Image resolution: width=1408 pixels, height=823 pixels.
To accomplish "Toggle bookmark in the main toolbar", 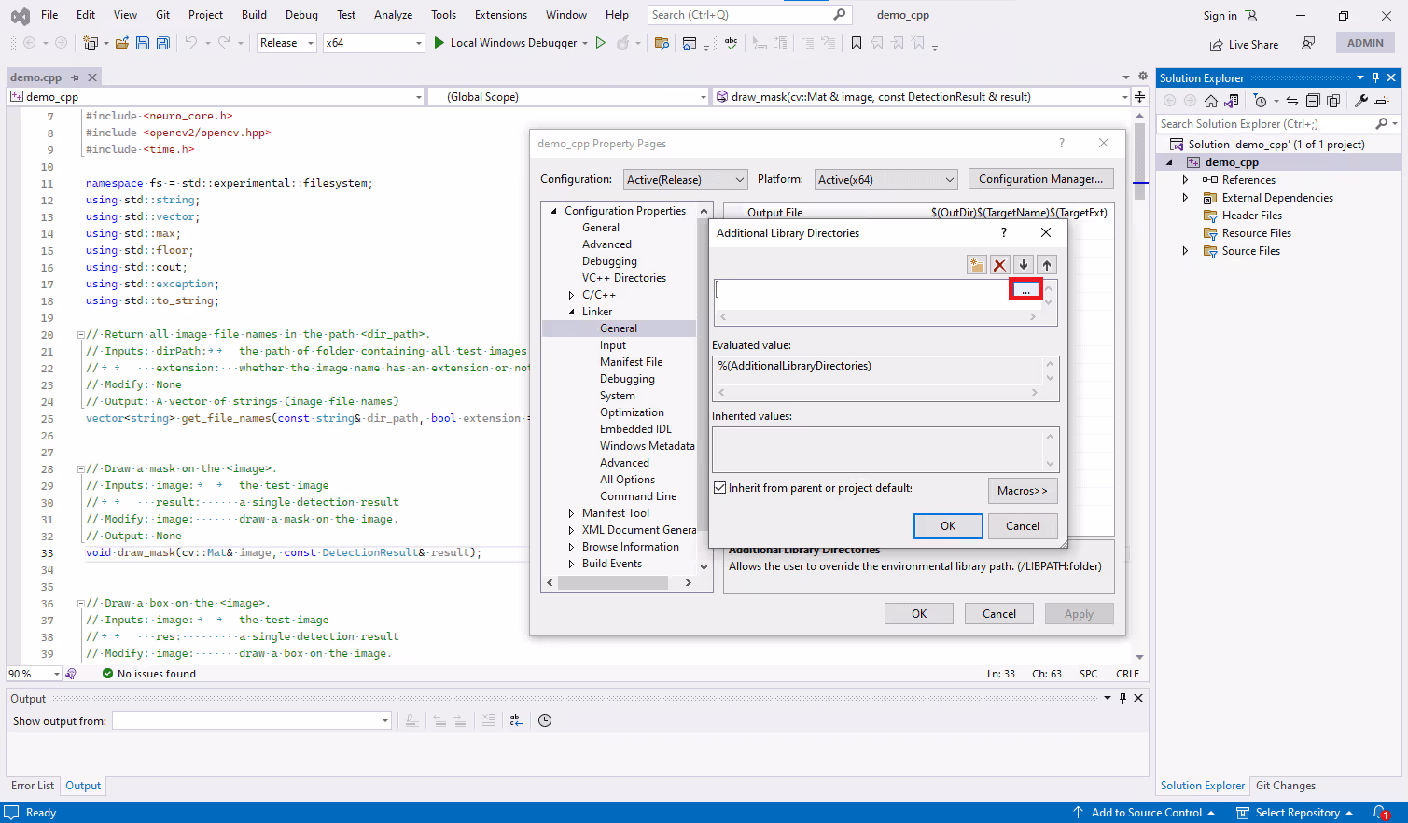I will [857, 43].
